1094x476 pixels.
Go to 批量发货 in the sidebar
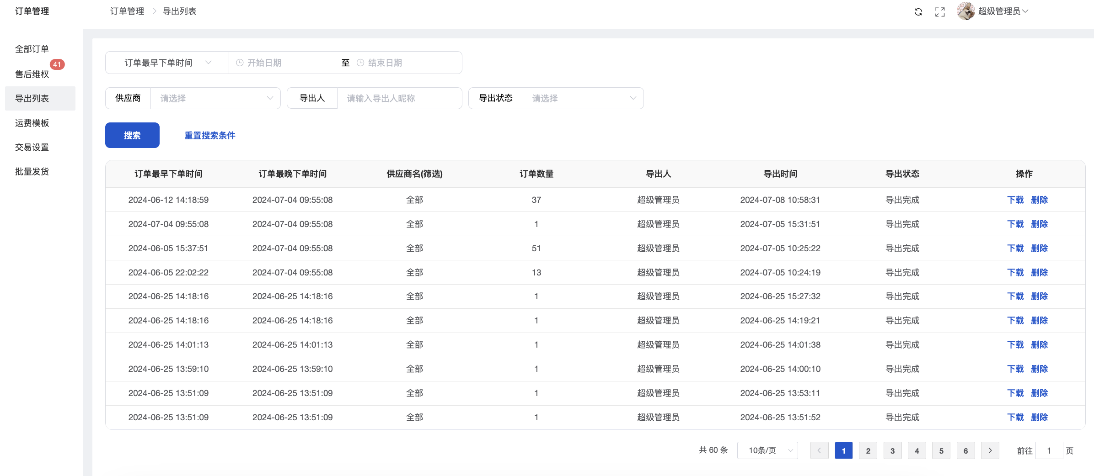[x=32, y=171]
